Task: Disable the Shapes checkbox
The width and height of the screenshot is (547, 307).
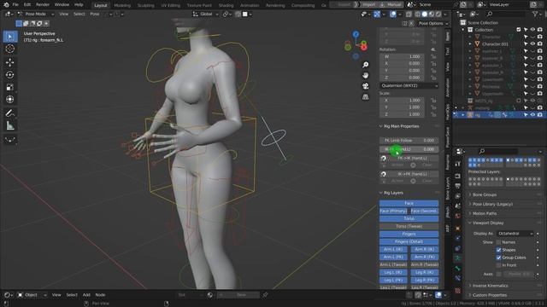Action: (499, 250)
